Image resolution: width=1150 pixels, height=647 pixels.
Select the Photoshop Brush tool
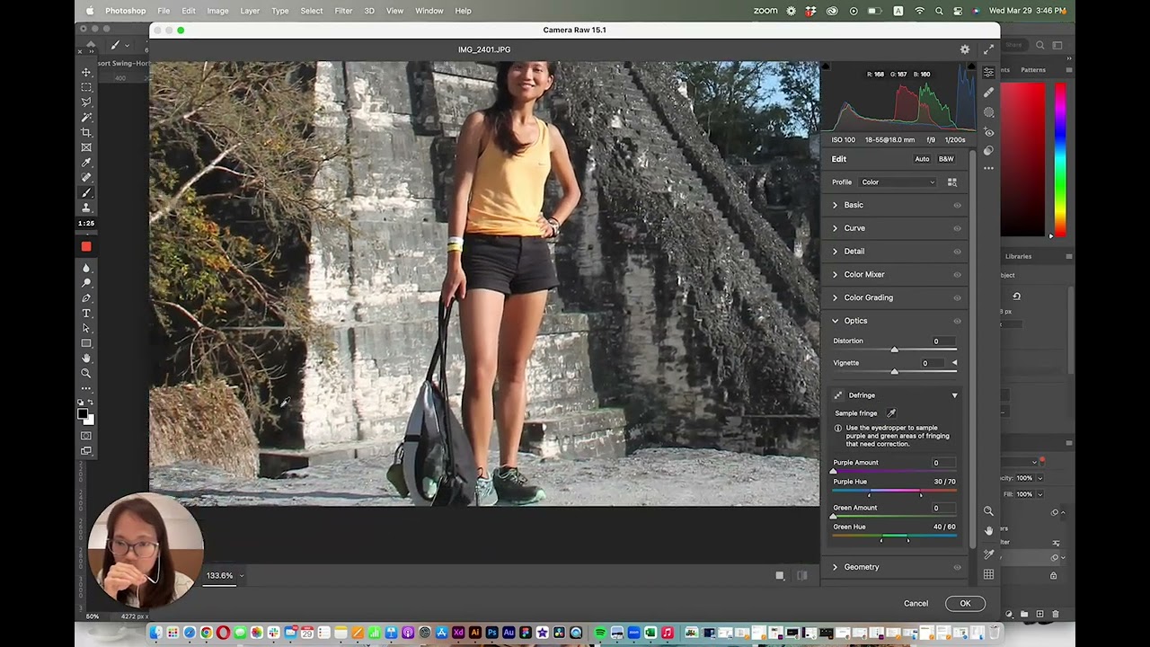tap(86, 192)
